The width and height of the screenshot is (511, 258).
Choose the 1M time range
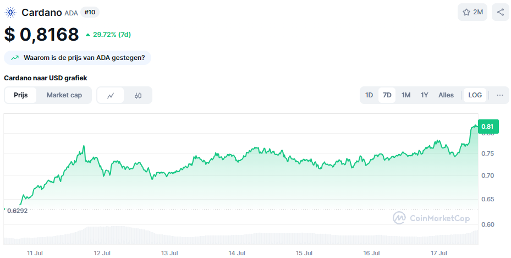click(406, 95)
